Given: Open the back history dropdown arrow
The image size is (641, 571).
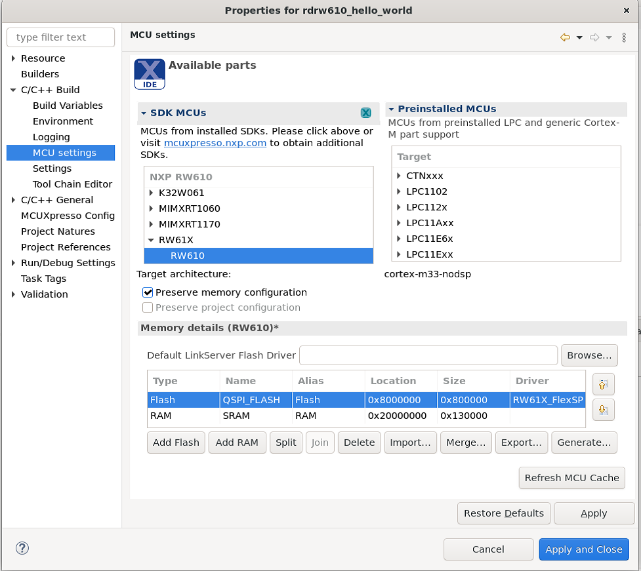Looking at the screenshot, I should (579, 38).
